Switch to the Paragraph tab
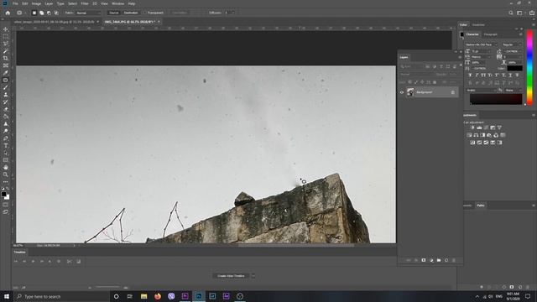Viewport: 537px width, 302px height. [490, 34]
